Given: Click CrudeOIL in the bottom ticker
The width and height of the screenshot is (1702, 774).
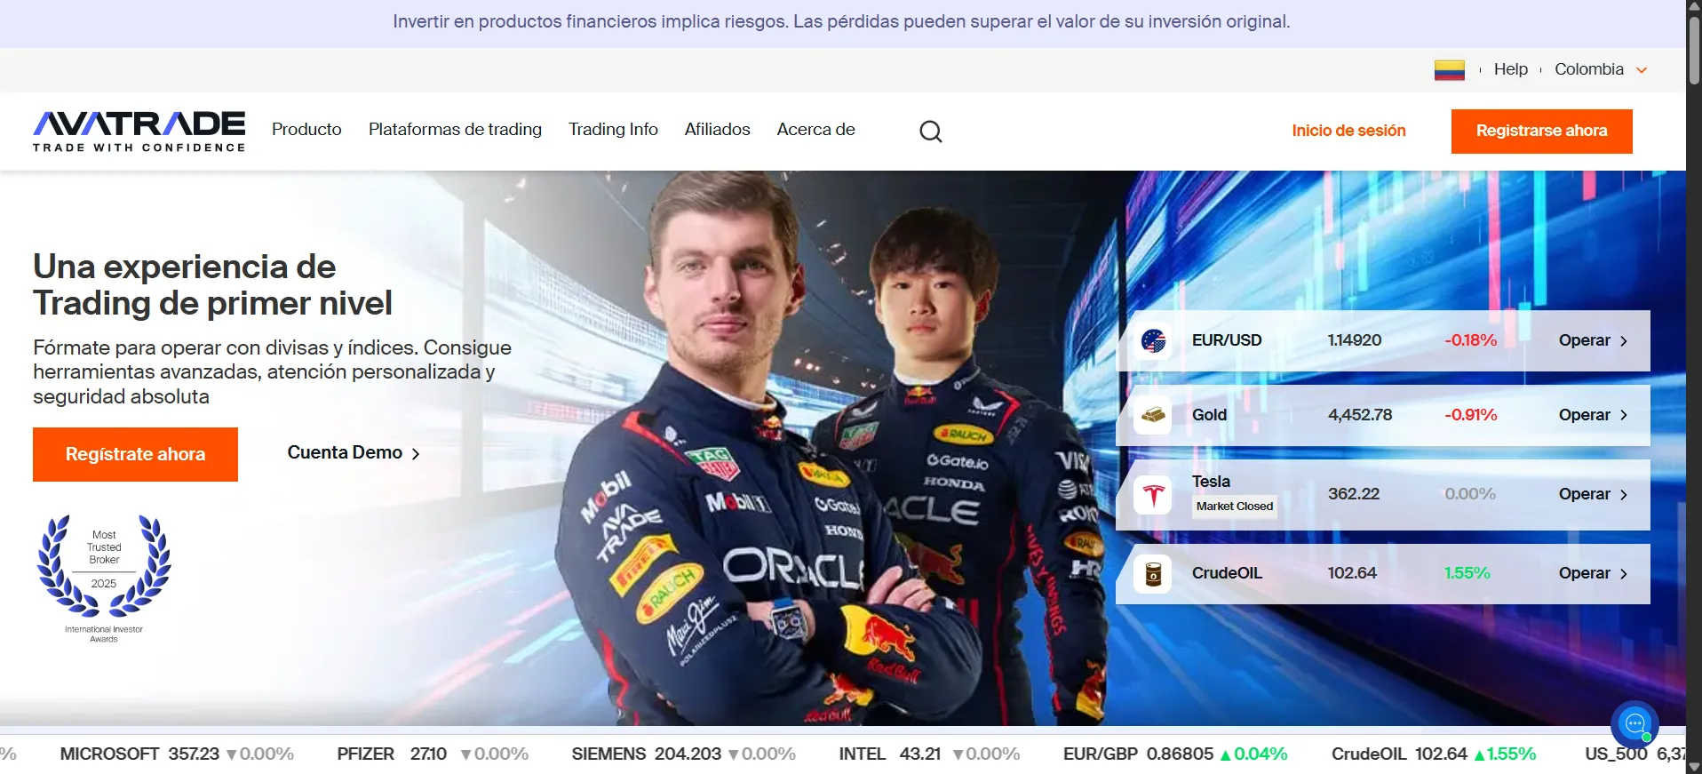Looking at the screenshot, I should 1369,754.
